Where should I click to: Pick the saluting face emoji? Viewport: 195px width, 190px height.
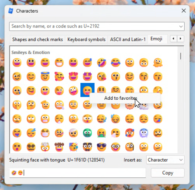(45, 104)
